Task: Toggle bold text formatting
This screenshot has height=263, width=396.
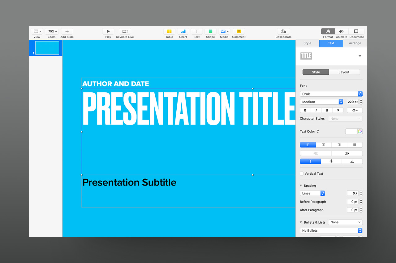Action: coord(305,110)
